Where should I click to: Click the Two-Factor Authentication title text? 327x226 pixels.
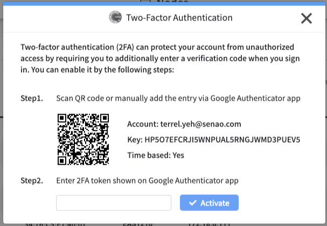click(x=179, y=18)
